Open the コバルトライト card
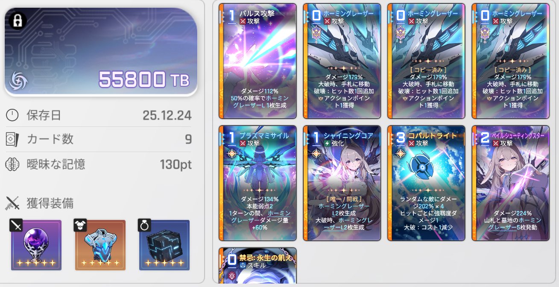Image resolution: width=559 pixels, height=287 pixels. (x=426, y=183)
